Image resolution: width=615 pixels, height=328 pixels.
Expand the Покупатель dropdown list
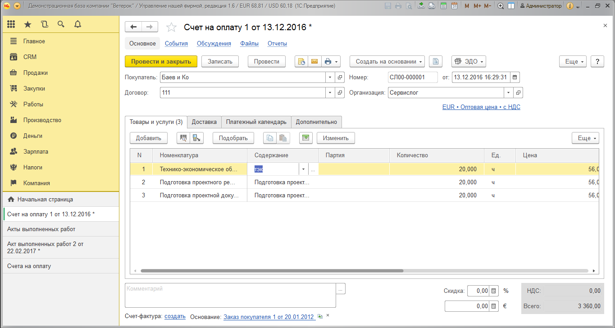tap(330, 77)
